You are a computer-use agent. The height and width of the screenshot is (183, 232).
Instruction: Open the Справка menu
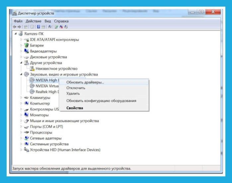[x=61, y=21]
